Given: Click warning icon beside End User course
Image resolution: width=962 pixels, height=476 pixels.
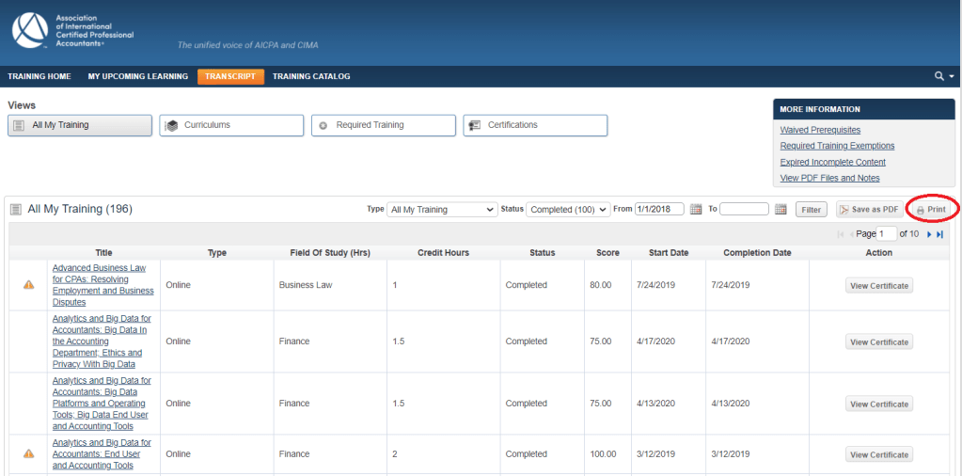Looking at the screenshot, I should [28, 454].
